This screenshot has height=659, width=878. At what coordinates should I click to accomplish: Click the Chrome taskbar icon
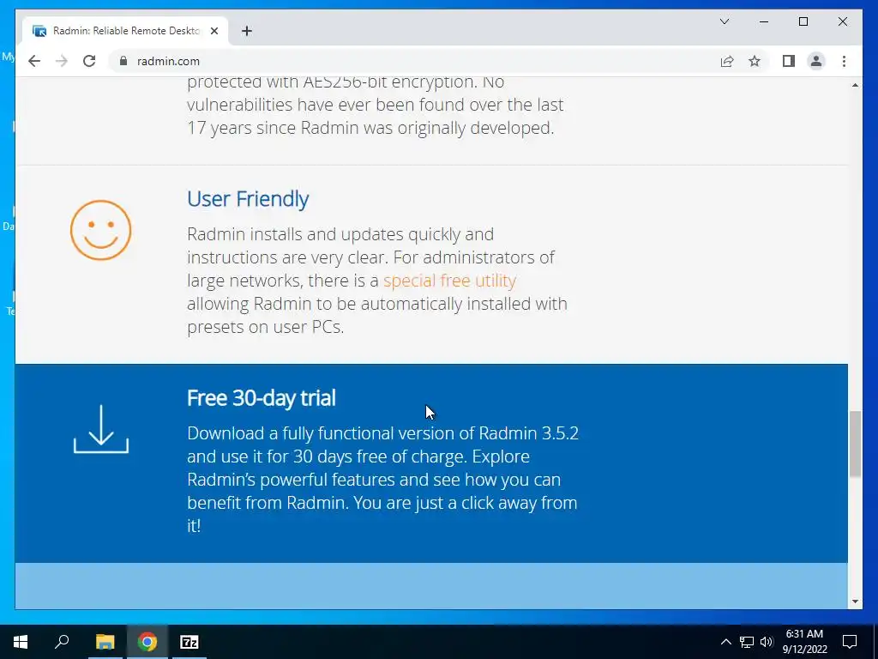147,642
